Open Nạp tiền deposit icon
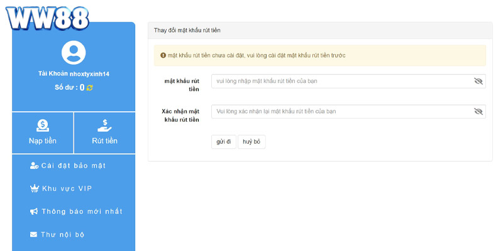 (43, 125)
